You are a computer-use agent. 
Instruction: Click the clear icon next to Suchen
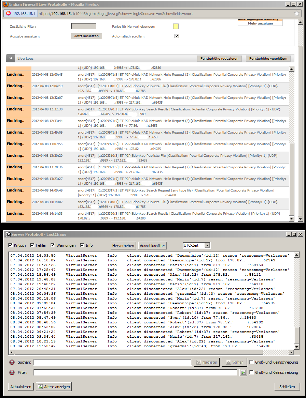pyautogui.click(x=12, y=362)
